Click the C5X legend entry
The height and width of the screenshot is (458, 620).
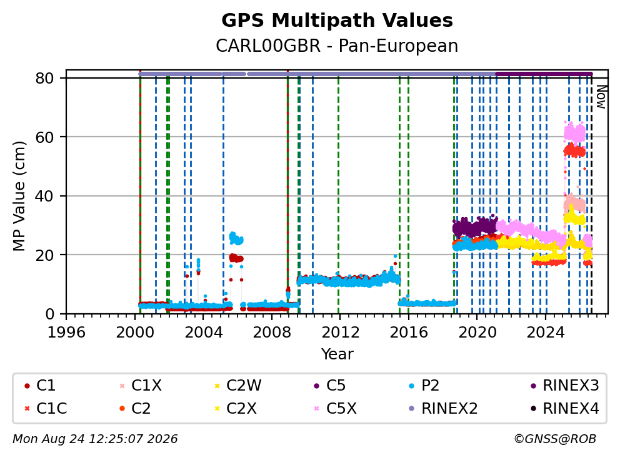[x=335, y=409]
